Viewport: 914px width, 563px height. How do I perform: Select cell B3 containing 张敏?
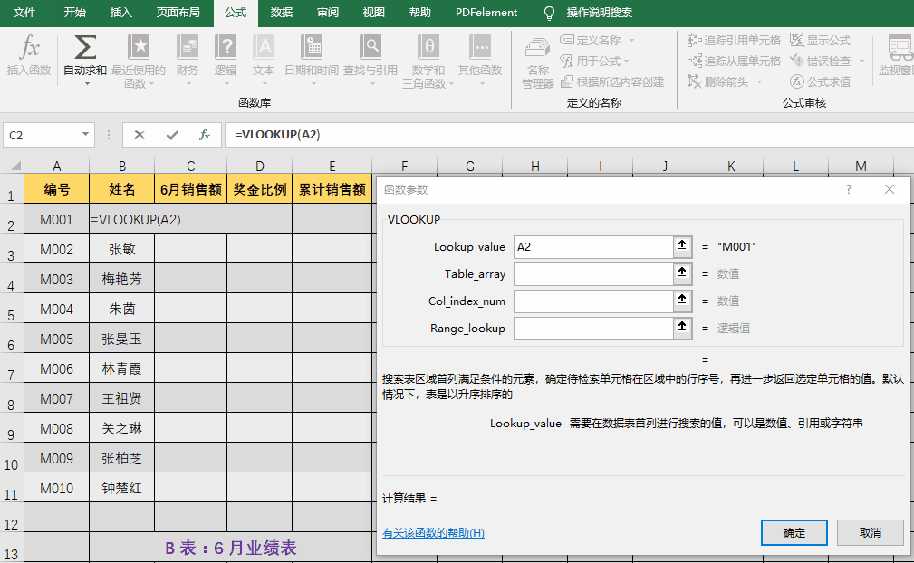[x=121, y=249]
